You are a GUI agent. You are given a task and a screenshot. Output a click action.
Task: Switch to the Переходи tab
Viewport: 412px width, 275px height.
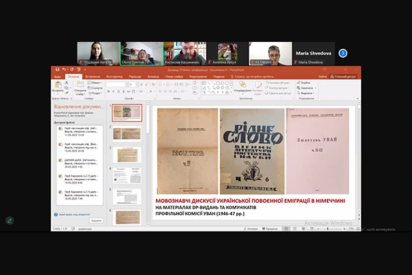(135, 76)
